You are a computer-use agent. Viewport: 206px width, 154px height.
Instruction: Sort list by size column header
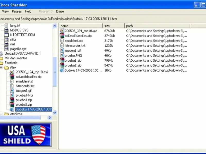pyautogui.click(x=114, y=26)
